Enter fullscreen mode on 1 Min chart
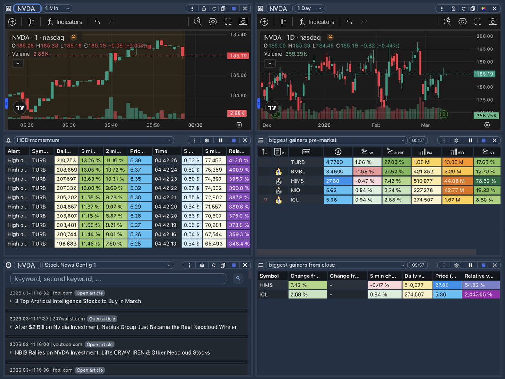Screen dimensions: 505x379 pyautogui.click(x=228, y=22)
